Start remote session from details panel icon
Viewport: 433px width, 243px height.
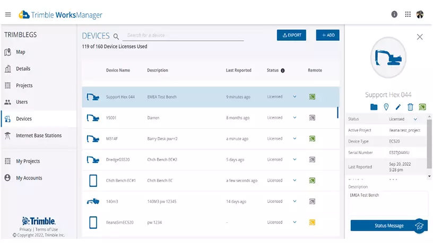(x=422, y=107)
